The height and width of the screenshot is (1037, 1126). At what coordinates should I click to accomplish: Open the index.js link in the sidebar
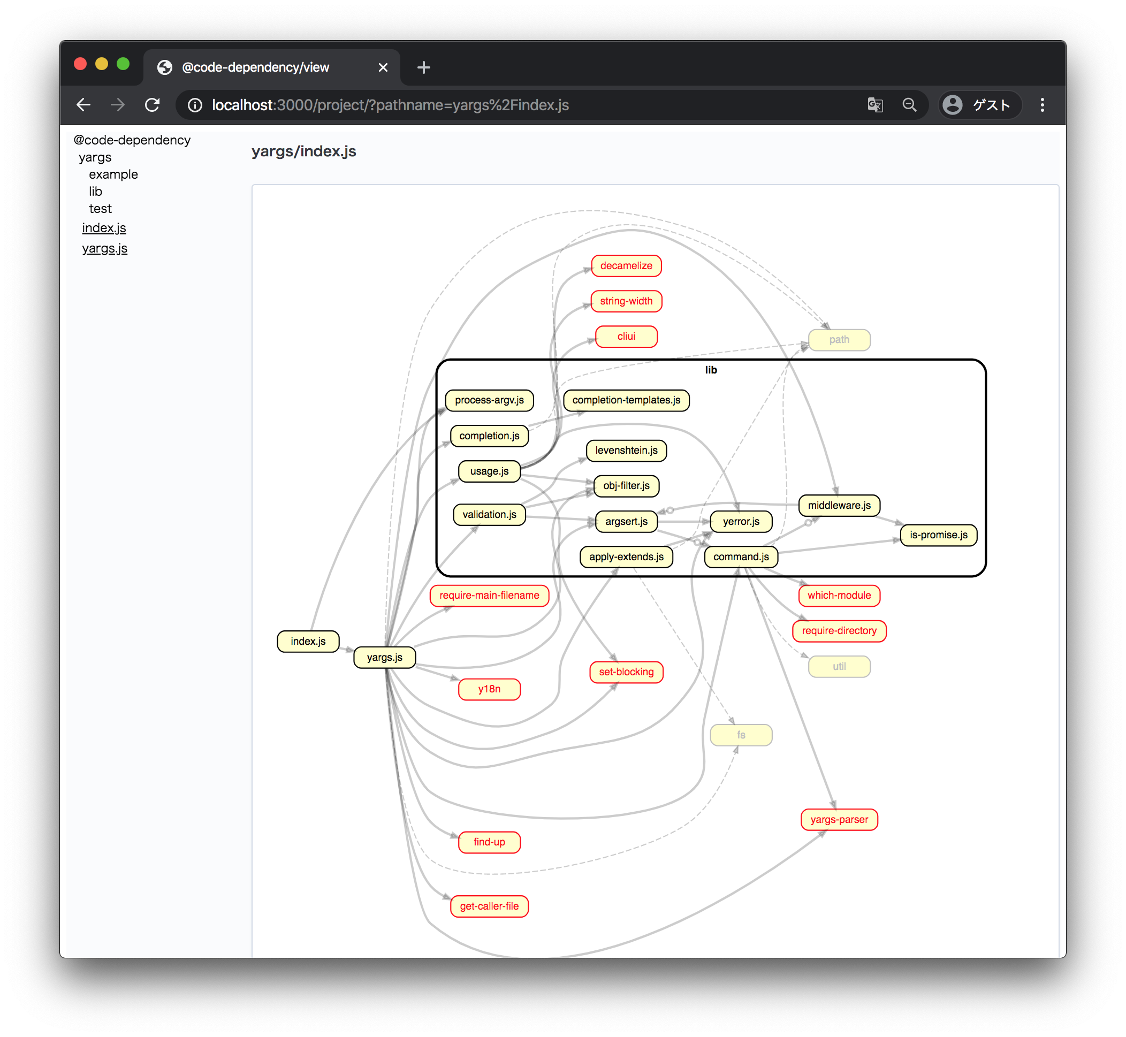[x=104, y=228]
